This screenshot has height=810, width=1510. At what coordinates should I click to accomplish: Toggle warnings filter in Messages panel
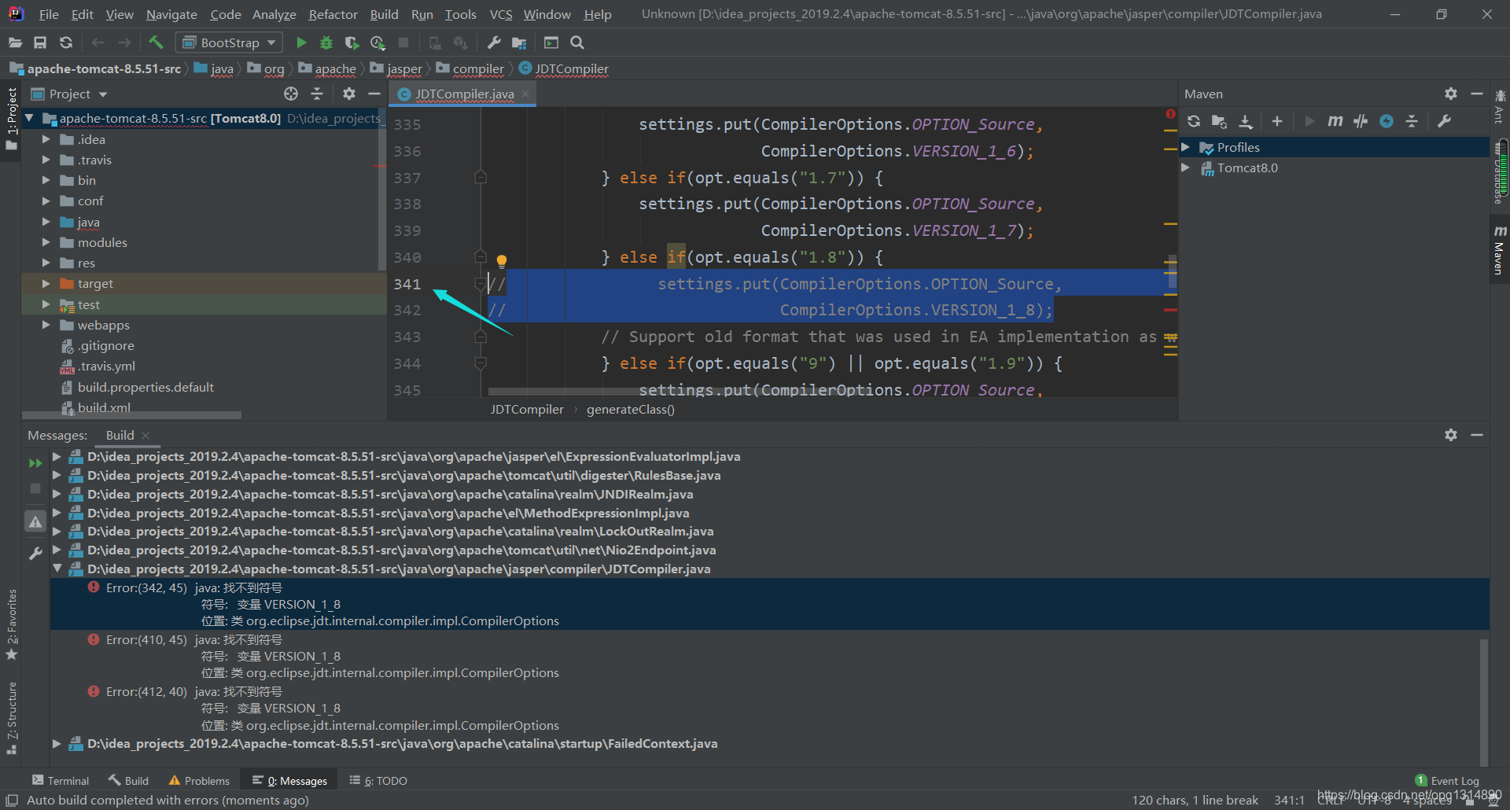(x=35, y=521)
